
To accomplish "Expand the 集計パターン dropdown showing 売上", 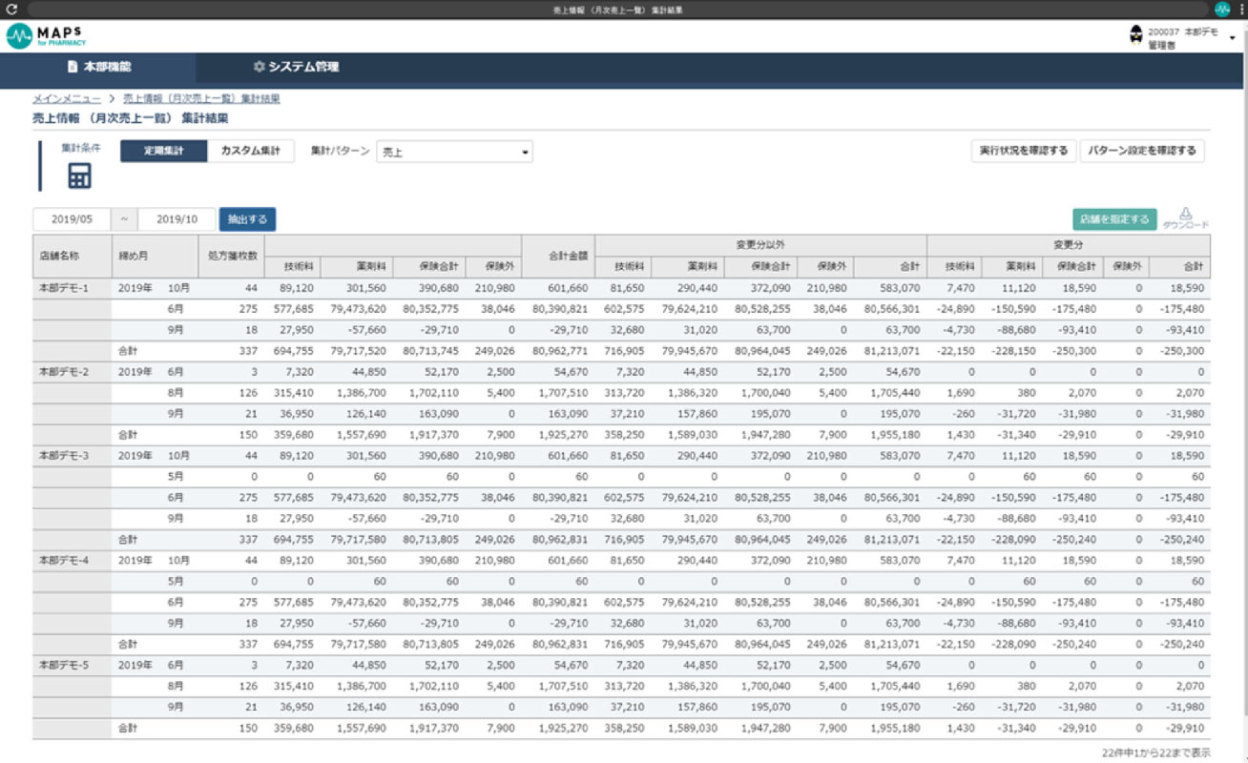I will pyautogui.click(x=454, y=152).
